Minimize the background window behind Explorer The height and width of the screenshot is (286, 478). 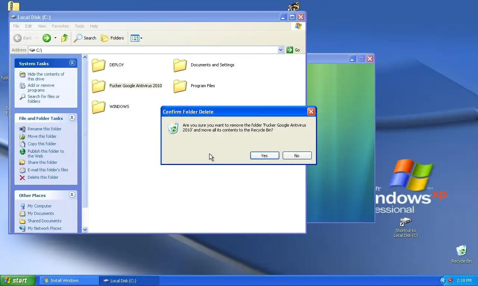(x=353, y=59)
